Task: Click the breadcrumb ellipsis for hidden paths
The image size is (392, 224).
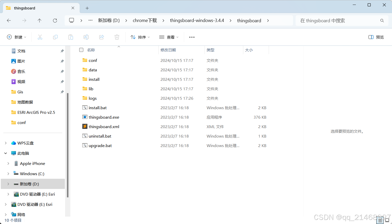Action: coord(91,20)
